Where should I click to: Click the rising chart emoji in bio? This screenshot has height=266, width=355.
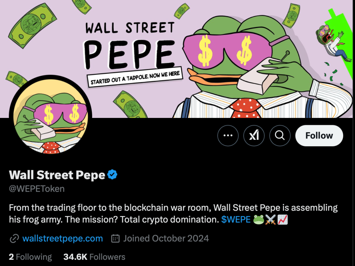[283, 220]
